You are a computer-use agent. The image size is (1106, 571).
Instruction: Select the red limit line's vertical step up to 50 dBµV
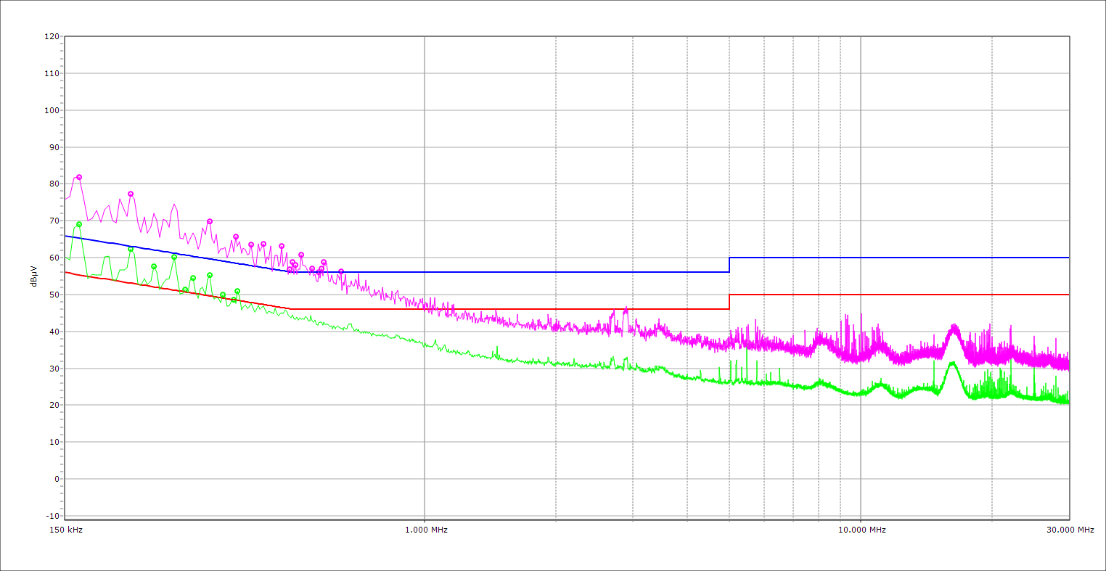pos(729,302)
